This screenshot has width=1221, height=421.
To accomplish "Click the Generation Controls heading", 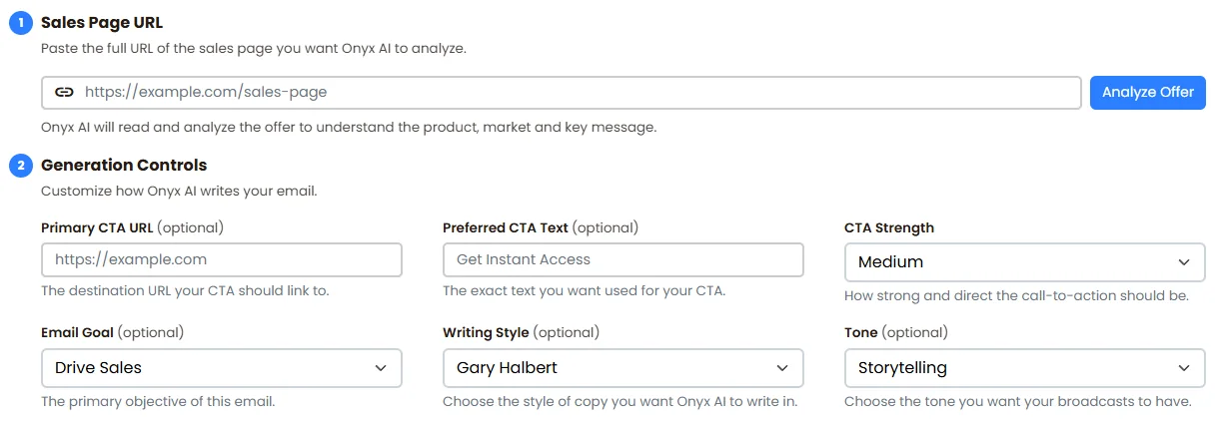I will (124, 165).
